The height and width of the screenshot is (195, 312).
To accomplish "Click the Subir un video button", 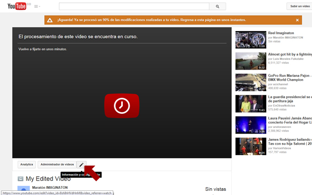I will coord(300,6).
